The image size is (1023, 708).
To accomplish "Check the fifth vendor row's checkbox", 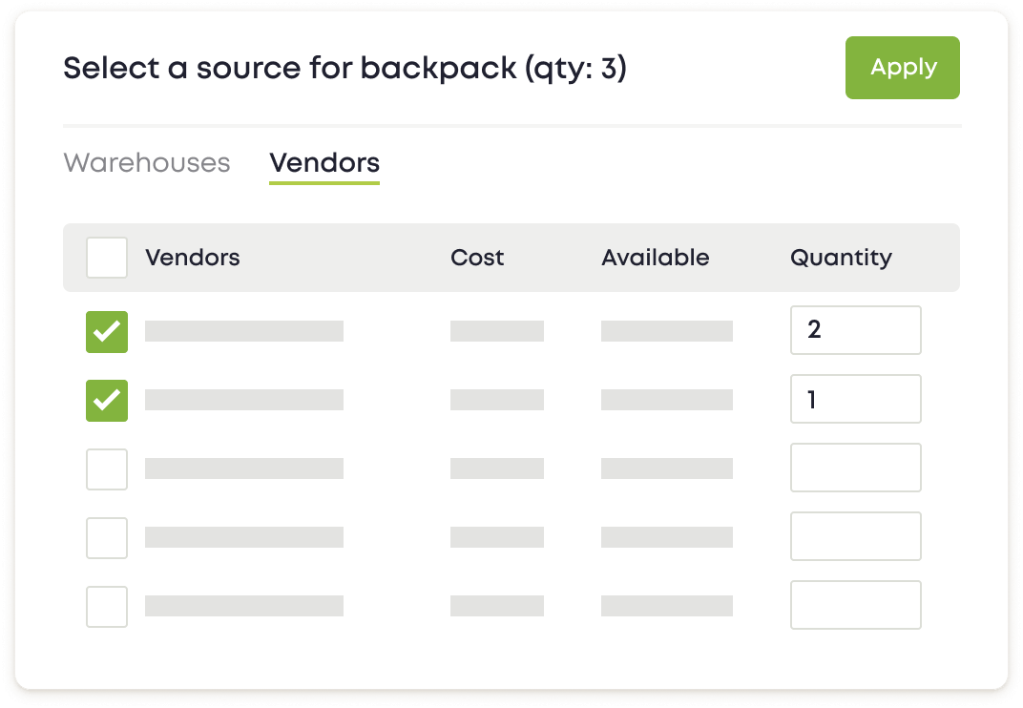I will point(107,607).
